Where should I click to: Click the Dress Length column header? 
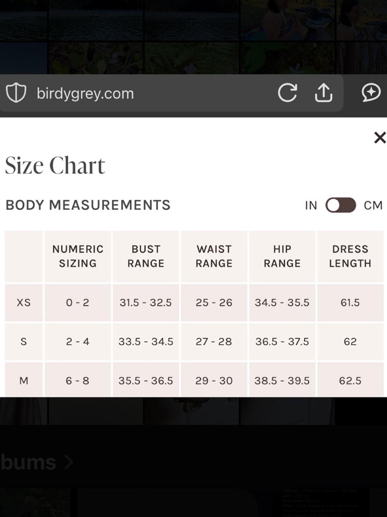[350, 256]
